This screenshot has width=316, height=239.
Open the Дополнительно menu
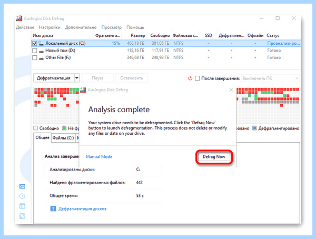click(x=81, y=27)
